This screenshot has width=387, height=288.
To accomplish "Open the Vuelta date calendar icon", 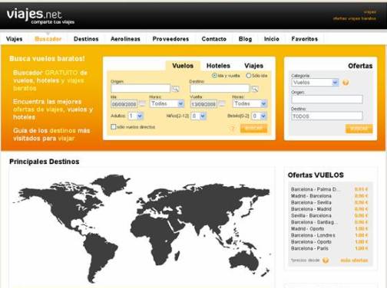I will point(222,103).
